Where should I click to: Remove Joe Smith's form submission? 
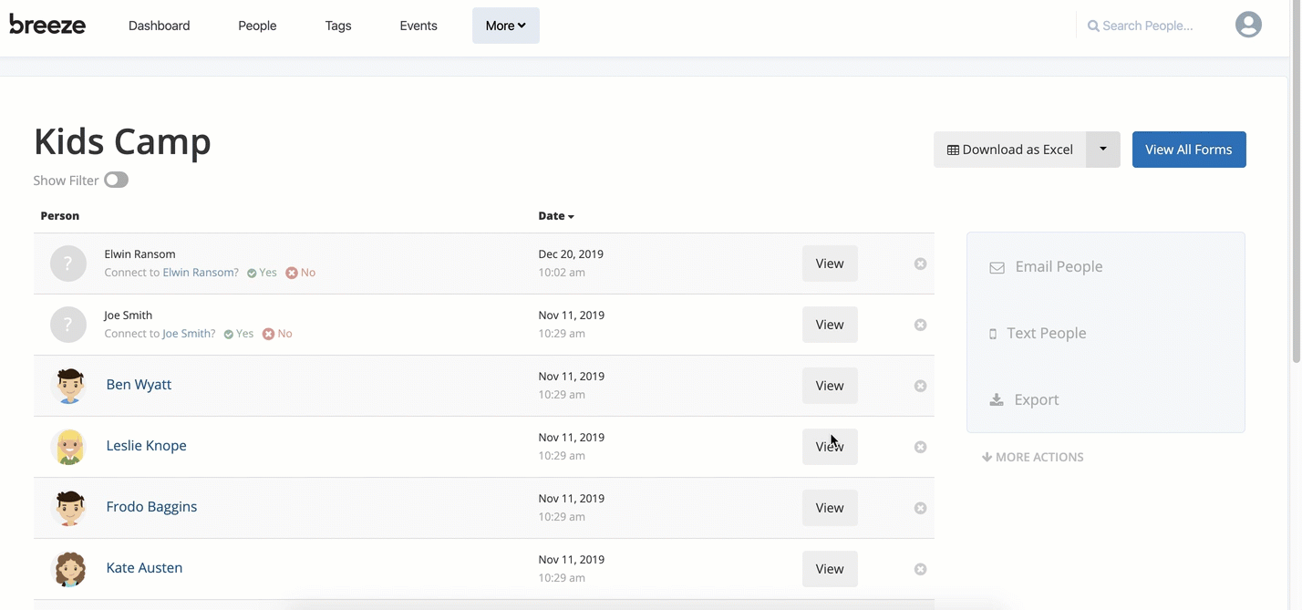(920, 324)
